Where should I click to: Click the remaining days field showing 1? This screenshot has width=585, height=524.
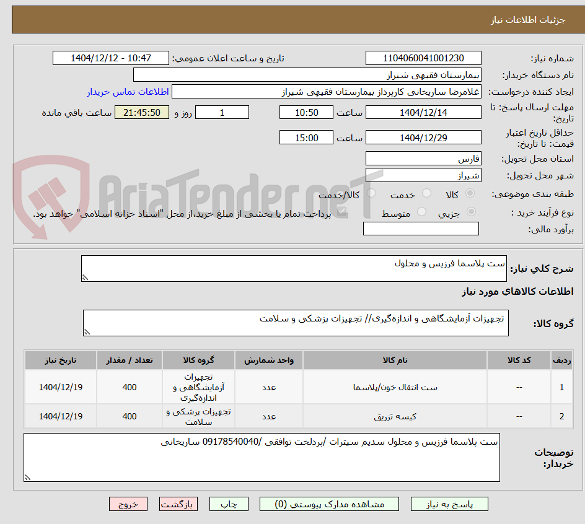(x=222, y=112)
